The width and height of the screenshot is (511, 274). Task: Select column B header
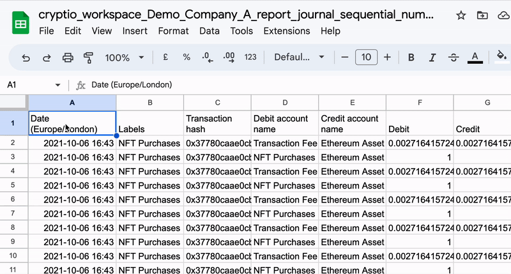[150, 103]
